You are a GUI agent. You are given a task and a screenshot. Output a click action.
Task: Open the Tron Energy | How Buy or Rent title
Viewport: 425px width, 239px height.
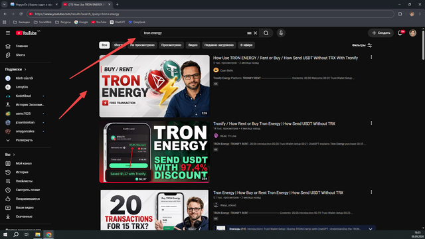click(x=278, y=193)
